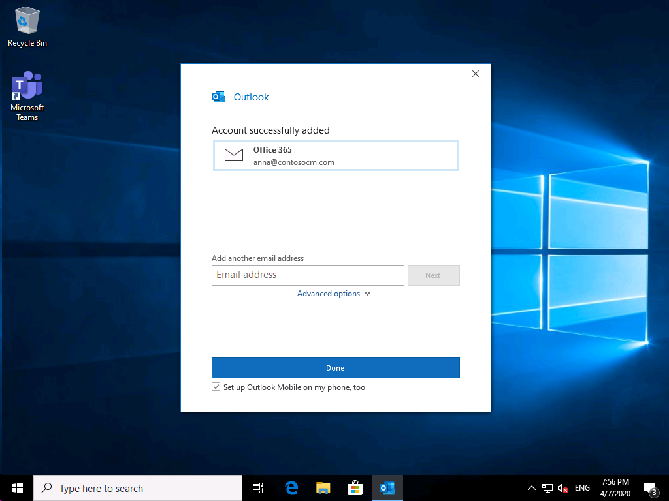The image size is (669, 501).
Task: Click the envelope icon beside Office 365
Action: pos(234,155)
